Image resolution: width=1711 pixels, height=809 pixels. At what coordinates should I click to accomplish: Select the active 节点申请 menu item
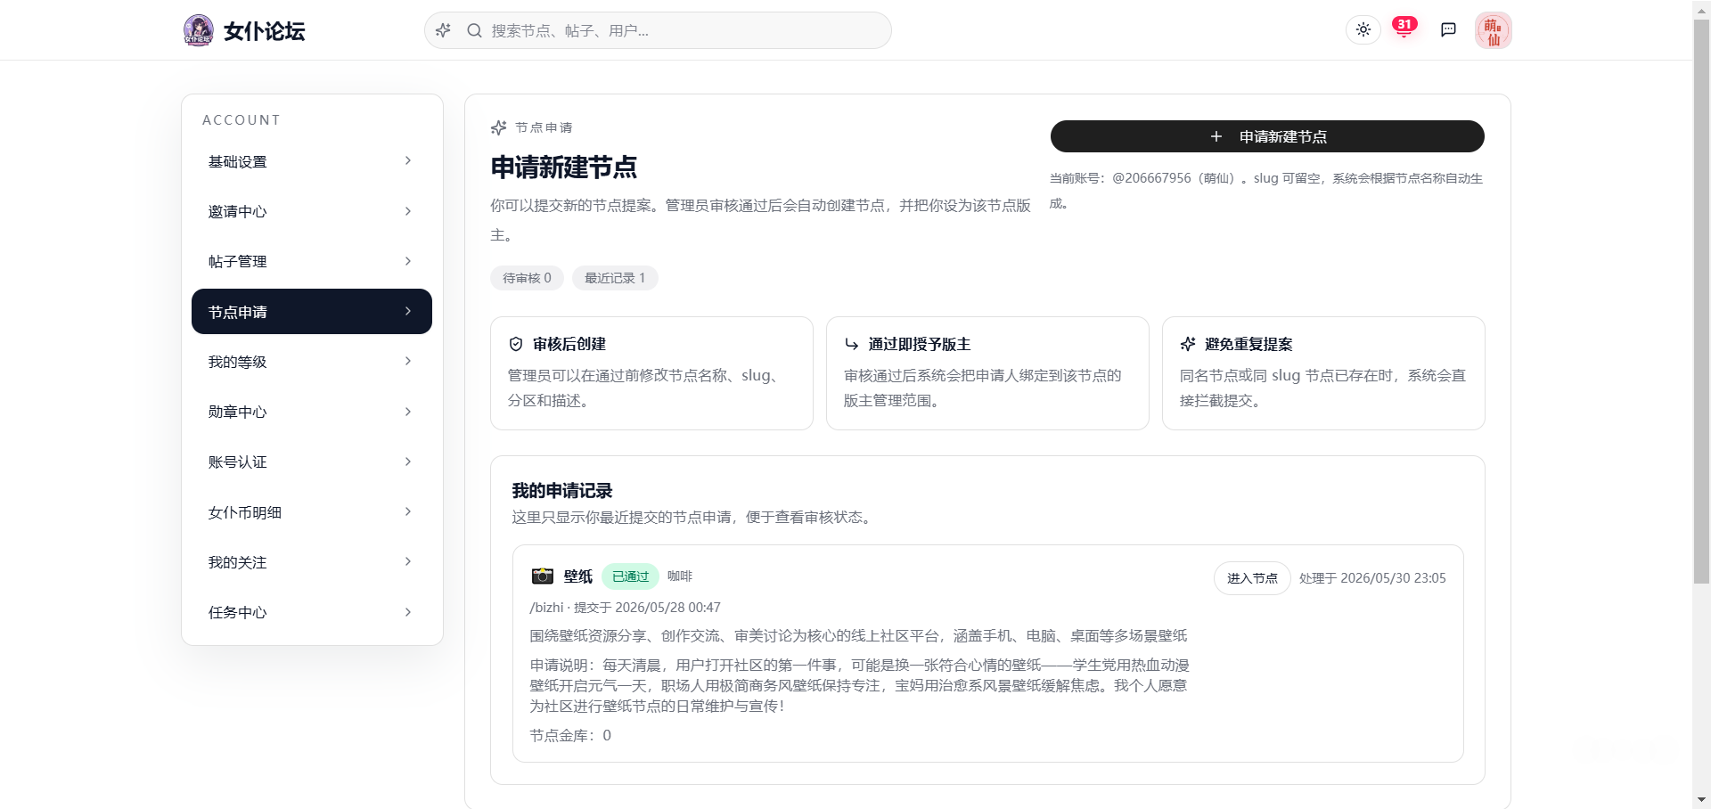(x=312, y=312)
